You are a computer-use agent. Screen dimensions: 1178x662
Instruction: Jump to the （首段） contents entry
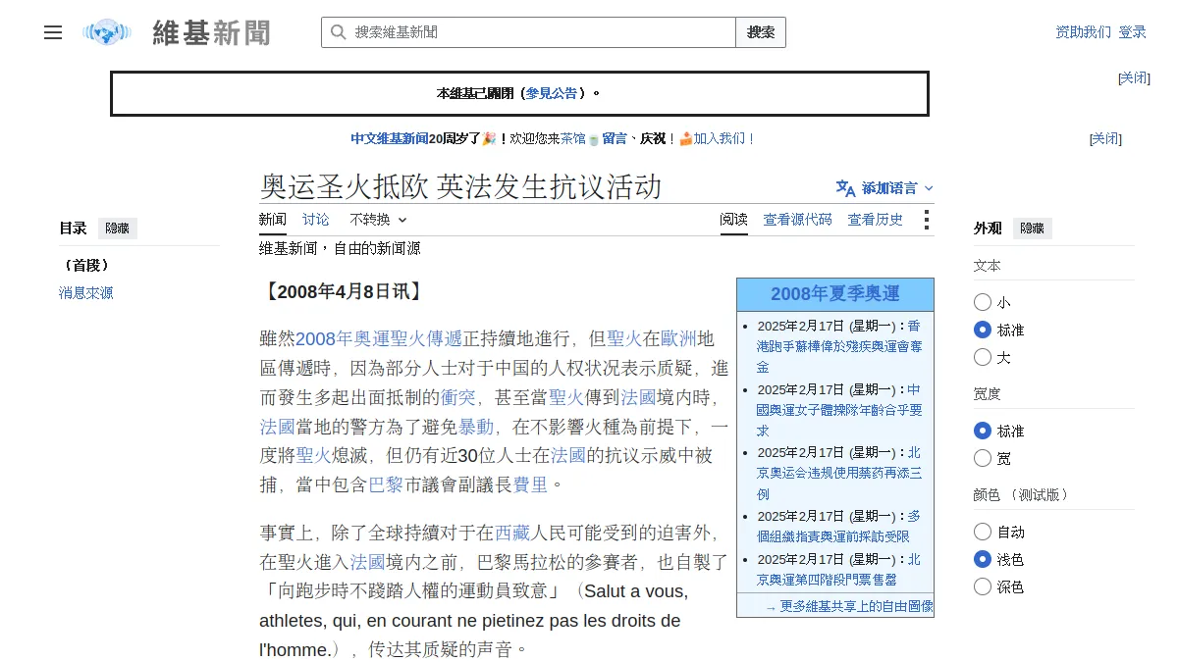coord(87,266)
